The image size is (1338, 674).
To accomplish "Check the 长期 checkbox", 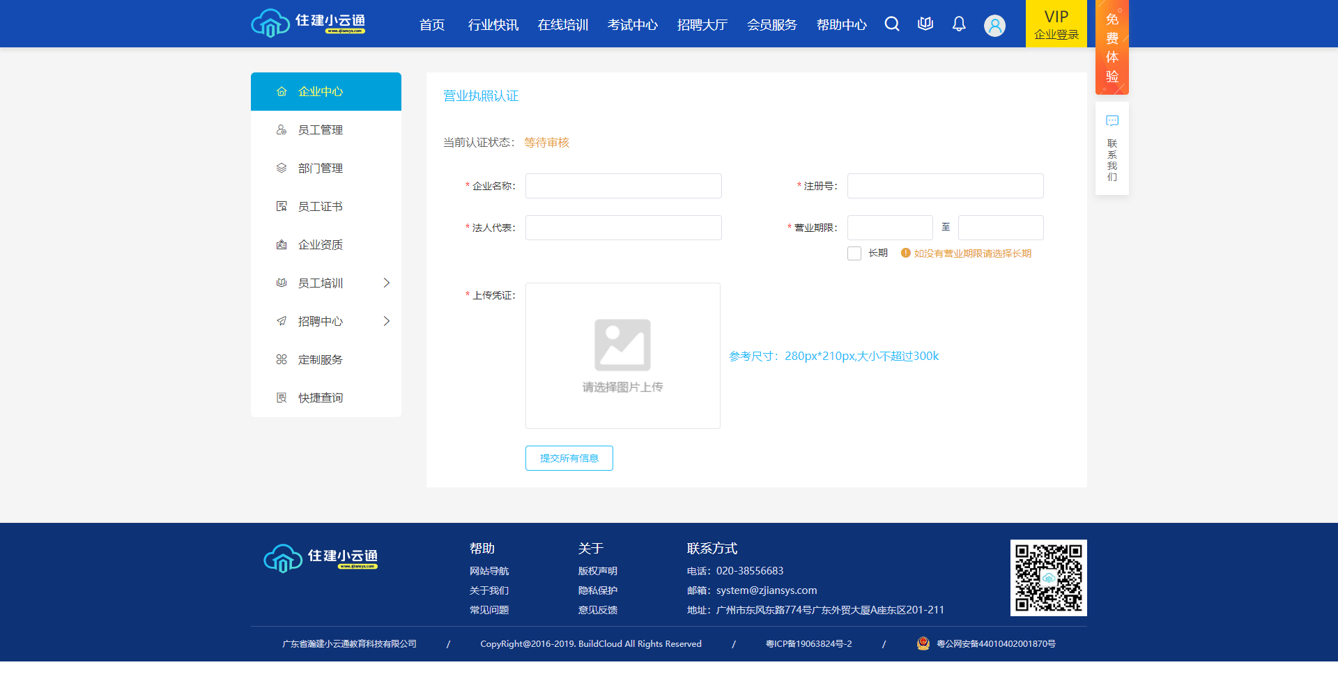I will (x=854, y=253).
